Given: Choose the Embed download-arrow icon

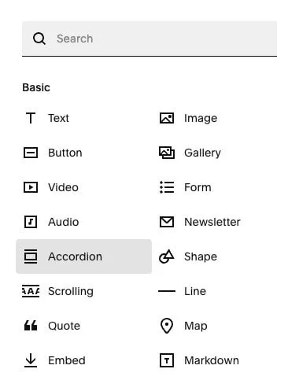Looking at the screenshot, I should click(x=31, y=360).
